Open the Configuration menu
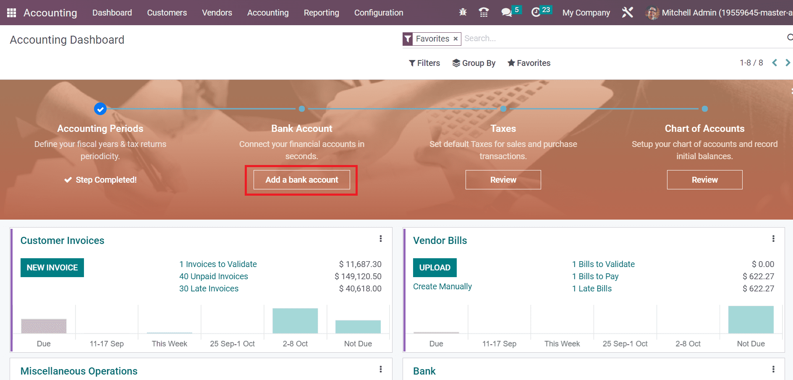The width and height of the screenshot is (793, 380). click(379, 13)
